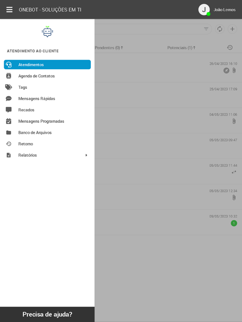Viewport: 242px width, 322px height.
Task: Click green unread badge on 09/05/2023 row
Action: [x=234, y=223]
